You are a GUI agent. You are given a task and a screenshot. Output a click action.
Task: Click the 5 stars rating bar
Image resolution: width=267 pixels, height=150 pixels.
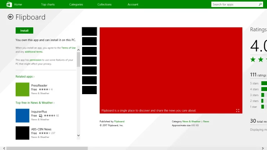[x=264, y=83]
